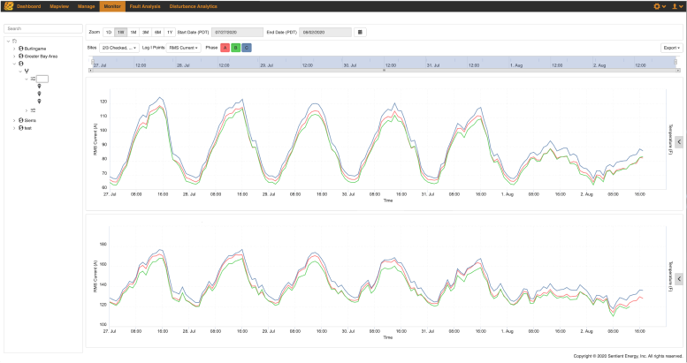This screenshot has height=363, width=687.
Task: Open the settings gear menu
Action: (660, 6)
